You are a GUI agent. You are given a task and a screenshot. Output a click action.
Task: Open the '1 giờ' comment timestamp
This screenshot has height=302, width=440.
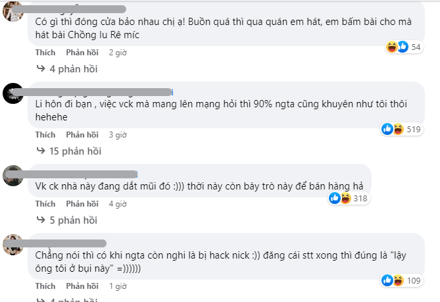118,286
